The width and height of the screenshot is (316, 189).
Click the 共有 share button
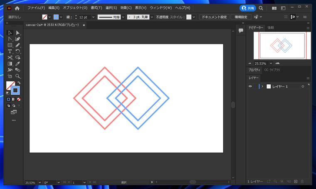248,8
